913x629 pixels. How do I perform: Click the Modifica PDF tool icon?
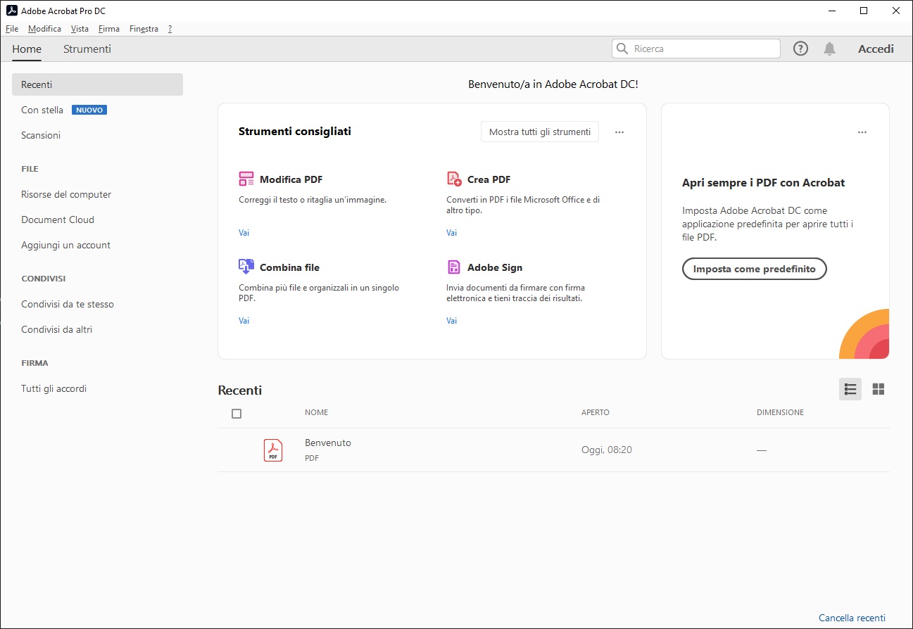click(x=246, y=179)
